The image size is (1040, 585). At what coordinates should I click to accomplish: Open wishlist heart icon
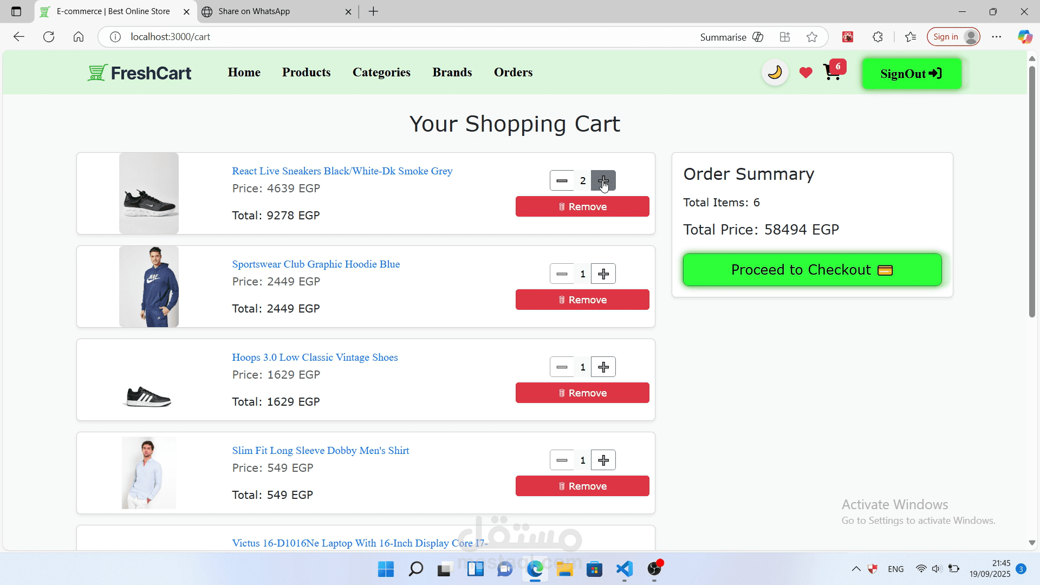pos(805,73)
